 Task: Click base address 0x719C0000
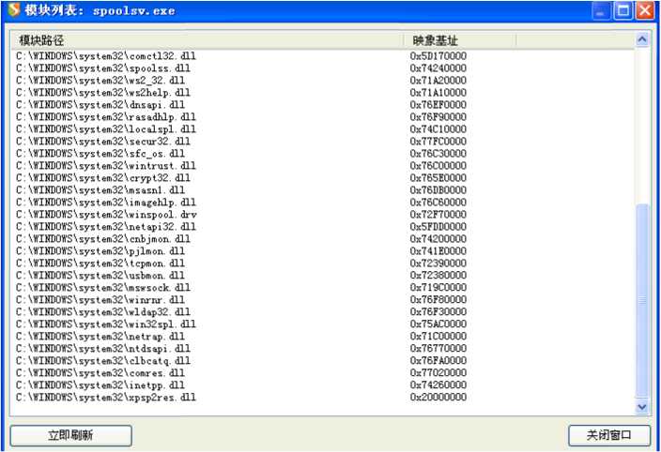point(438,288)
